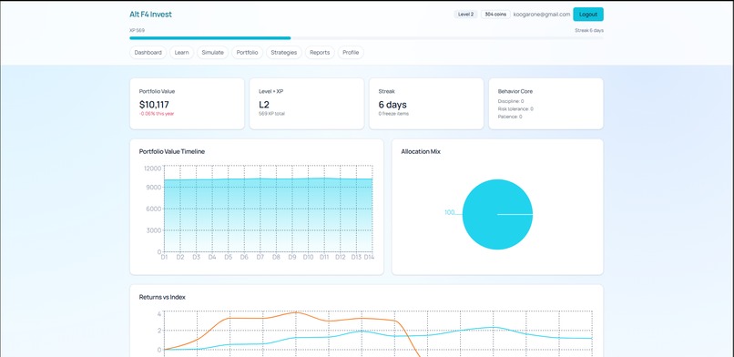Click the Alt F4 Invest logo
Screen dimensions: 734x357
click(x=151, y=15)
